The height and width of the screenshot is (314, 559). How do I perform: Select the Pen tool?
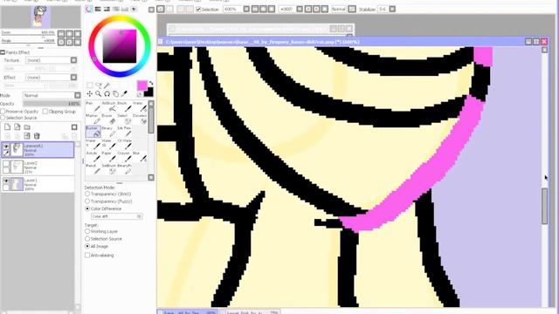tap(93, 106)
